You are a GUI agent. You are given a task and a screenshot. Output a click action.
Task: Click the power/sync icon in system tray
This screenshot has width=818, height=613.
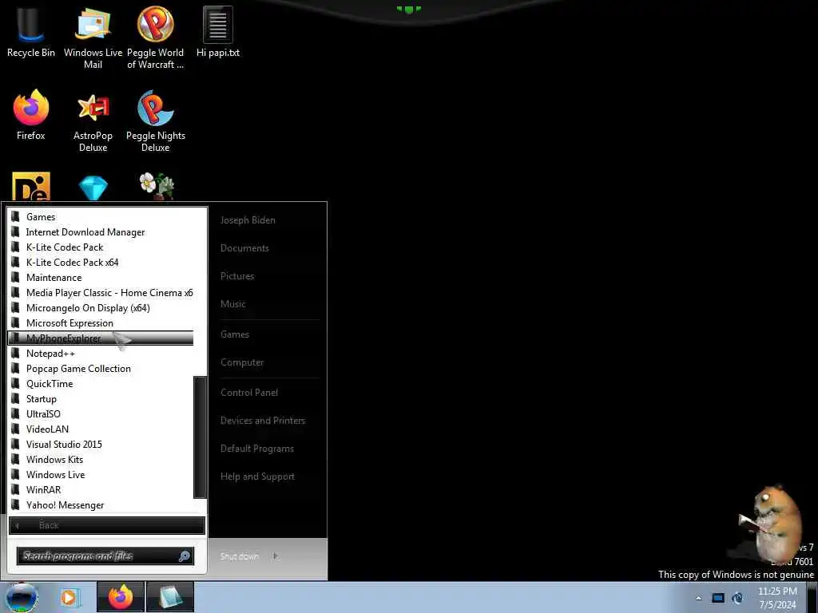pyautogui.click(x=737, y=598)
